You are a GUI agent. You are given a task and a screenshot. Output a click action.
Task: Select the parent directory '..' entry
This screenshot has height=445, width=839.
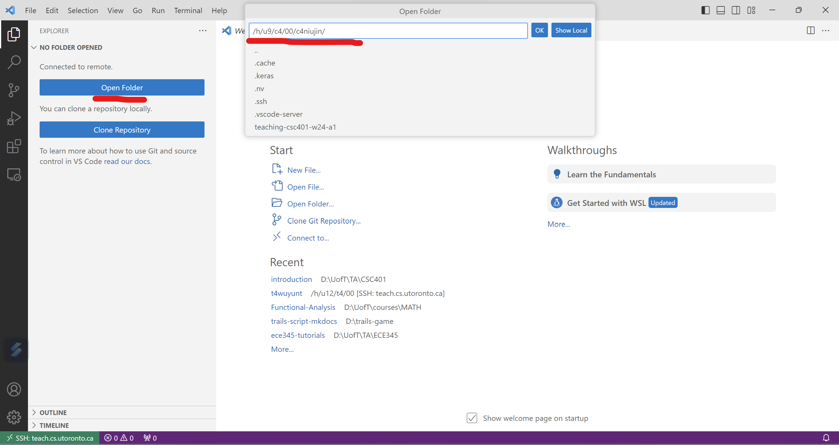coord(420,50)
